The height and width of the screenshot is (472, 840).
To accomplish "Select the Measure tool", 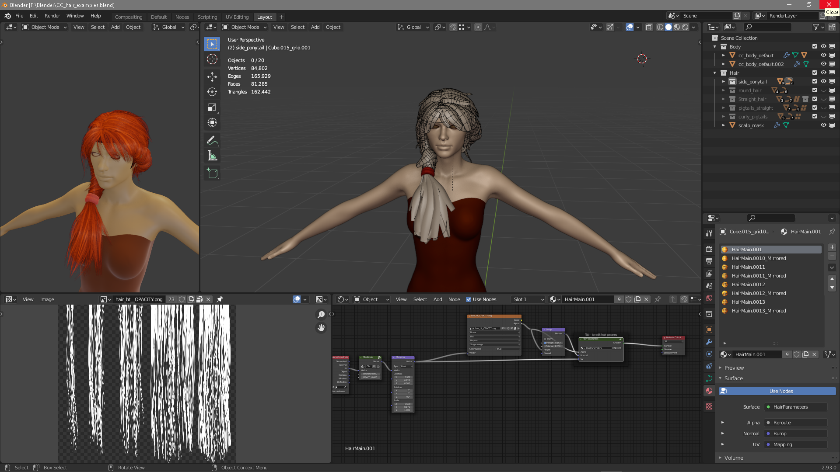I will 212,156.
